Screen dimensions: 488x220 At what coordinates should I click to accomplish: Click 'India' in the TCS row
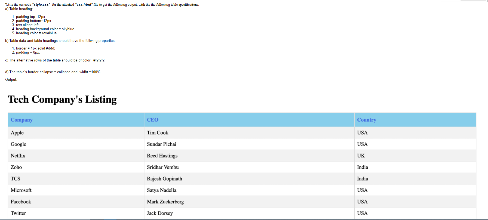pyautogui.click(x=415, y=179)
